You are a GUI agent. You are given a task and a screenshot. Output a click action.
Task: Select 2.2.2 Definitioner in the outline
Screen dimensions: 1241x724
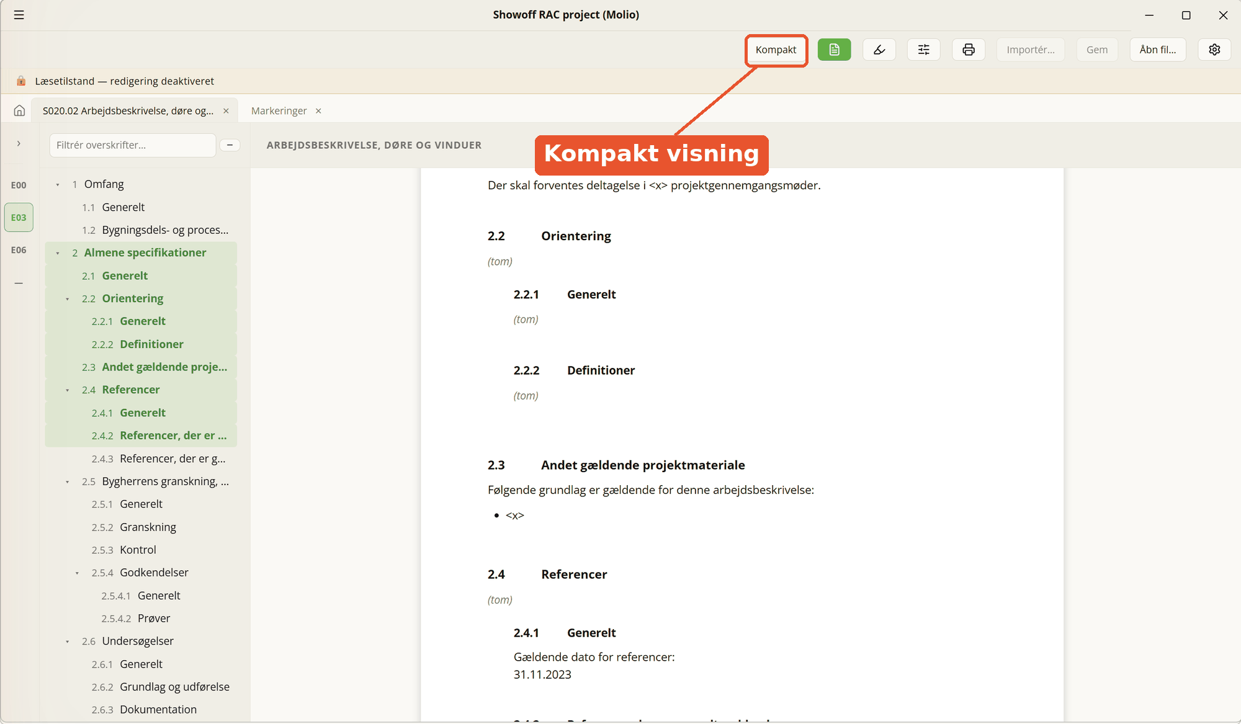click(141, 344)
